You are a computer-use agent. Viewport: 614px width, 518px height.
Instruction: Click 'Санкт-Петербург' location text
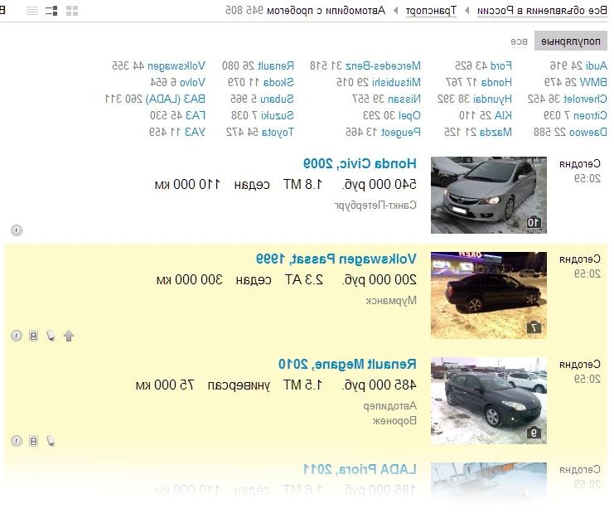(375, 206)
